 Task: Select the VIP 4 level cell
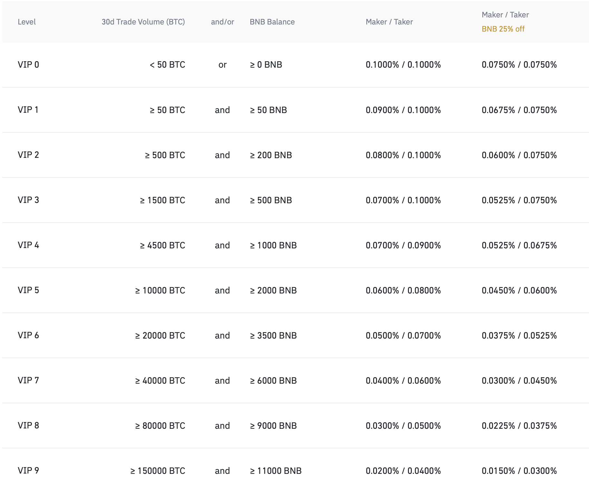click(x=28, y=245)
